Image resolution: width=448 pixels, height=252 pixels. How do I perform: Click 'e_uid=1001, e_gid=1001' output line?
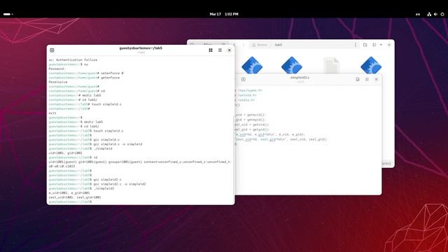tap(69, 193)
